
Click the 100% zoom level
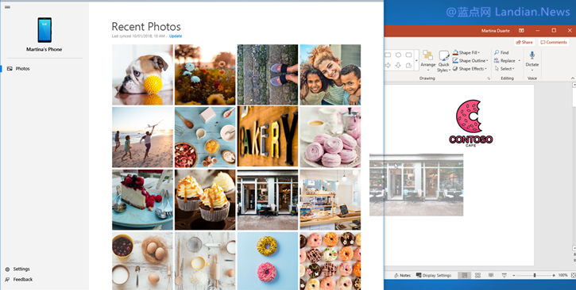[562, 276]
